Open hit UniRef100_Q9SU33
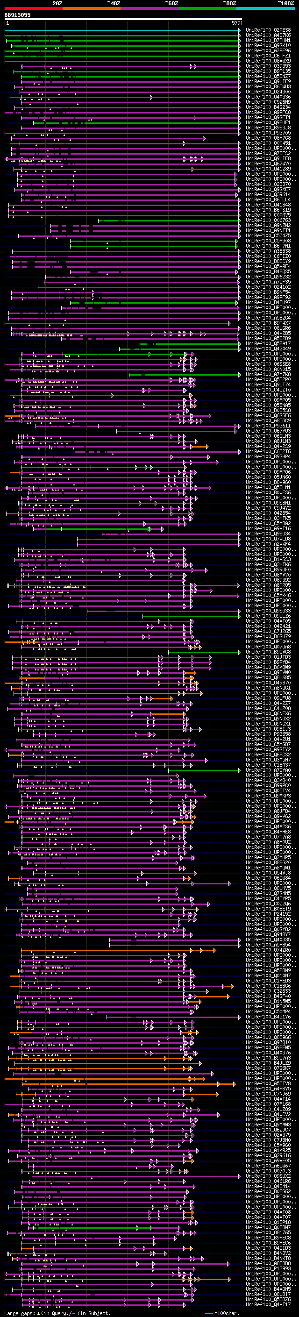Viewport: 299px width, 1317px height. click(268, 611)
